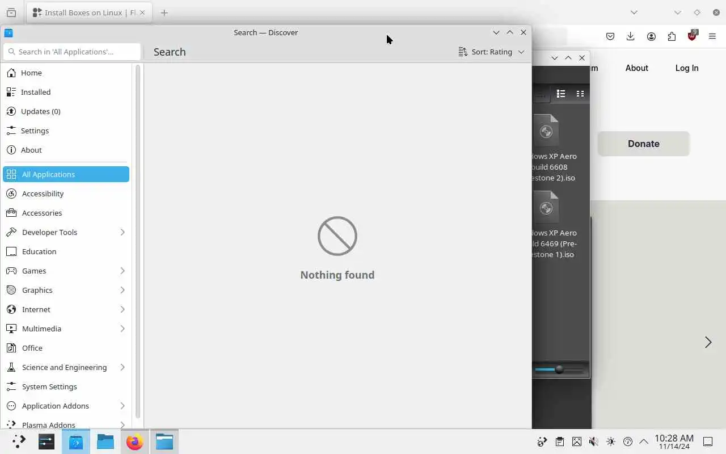726x454 pixels.
Task: Expand the Graphics category arrow
Action: 123,290
